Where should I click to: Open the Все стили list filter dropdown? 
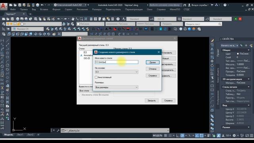pyautogui.click(x=94, y=91)
